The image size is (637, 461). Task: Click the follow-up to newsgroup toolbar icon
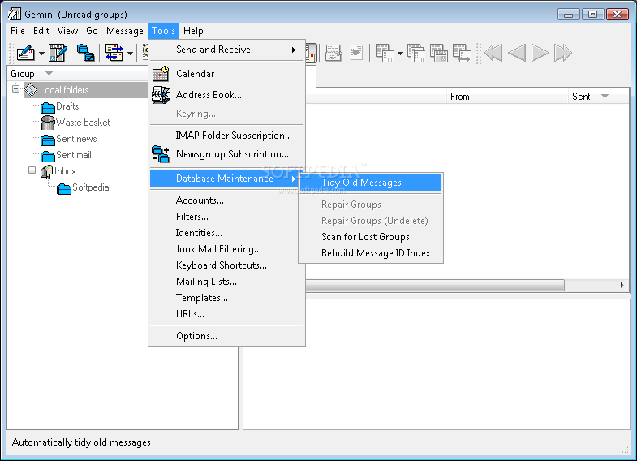tap(439, 53)
